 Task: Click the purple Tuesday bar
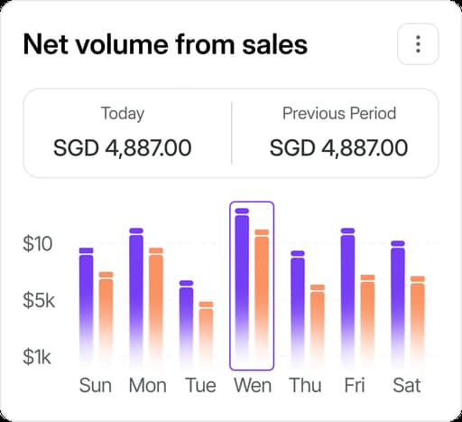(x=186, y=324)
